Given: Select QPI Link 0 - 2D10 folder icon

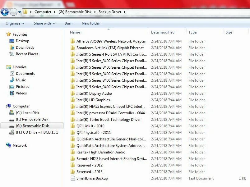Looking at the screenshot, I should pos(72,126).
